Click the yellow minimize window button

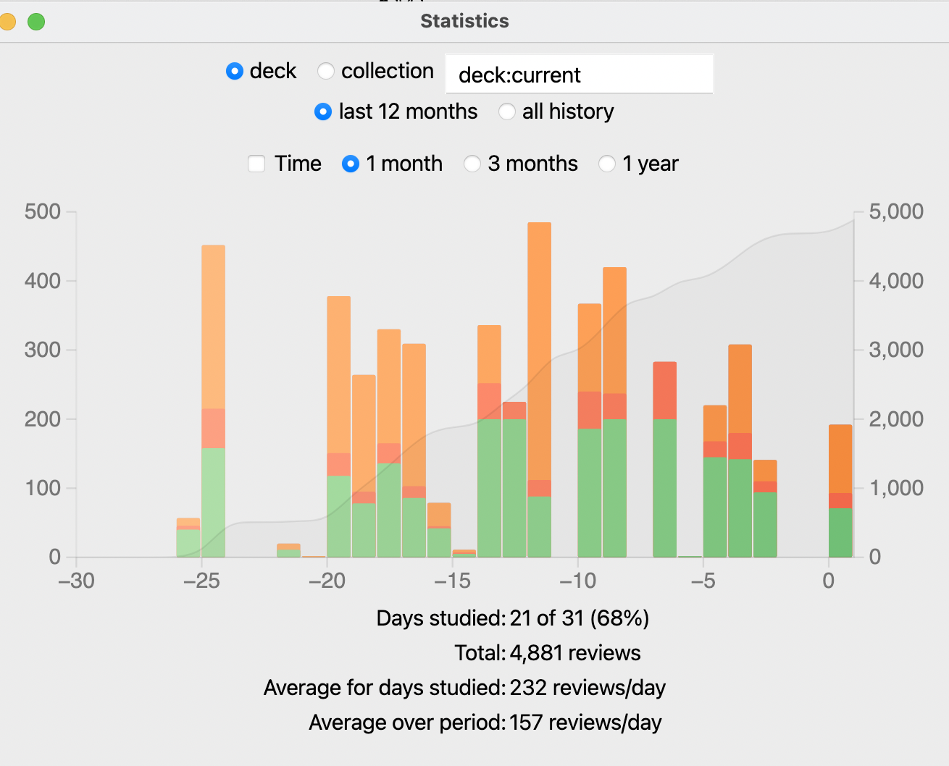tap(7, 22)
